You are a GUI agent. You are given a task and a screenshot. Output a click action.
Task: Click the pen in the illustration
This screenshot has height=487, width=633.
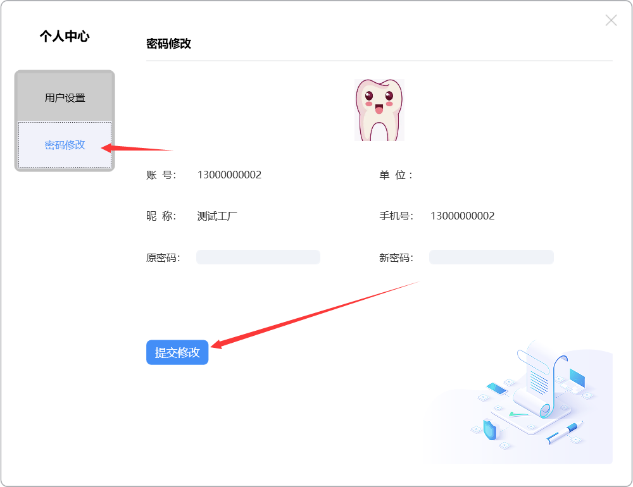pos(565,432)
